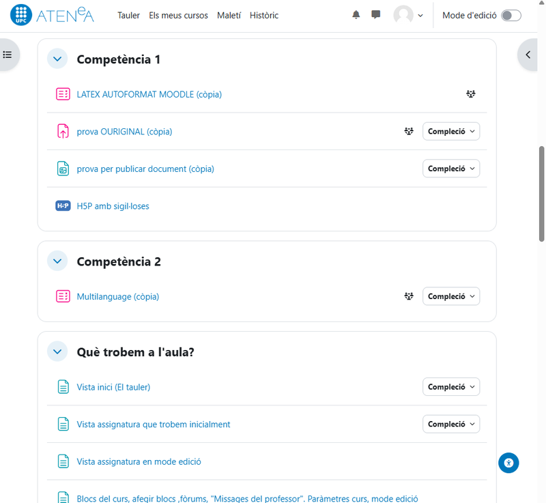Collapse the Competència 2 section
The width and height of the screenshot is (546, 503).
coord(57,261)
